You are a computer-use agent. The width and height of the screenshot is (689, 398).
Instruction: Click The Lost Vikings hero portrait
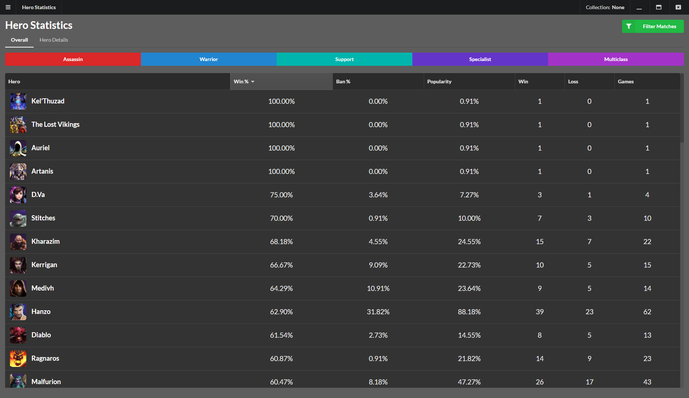18,125
